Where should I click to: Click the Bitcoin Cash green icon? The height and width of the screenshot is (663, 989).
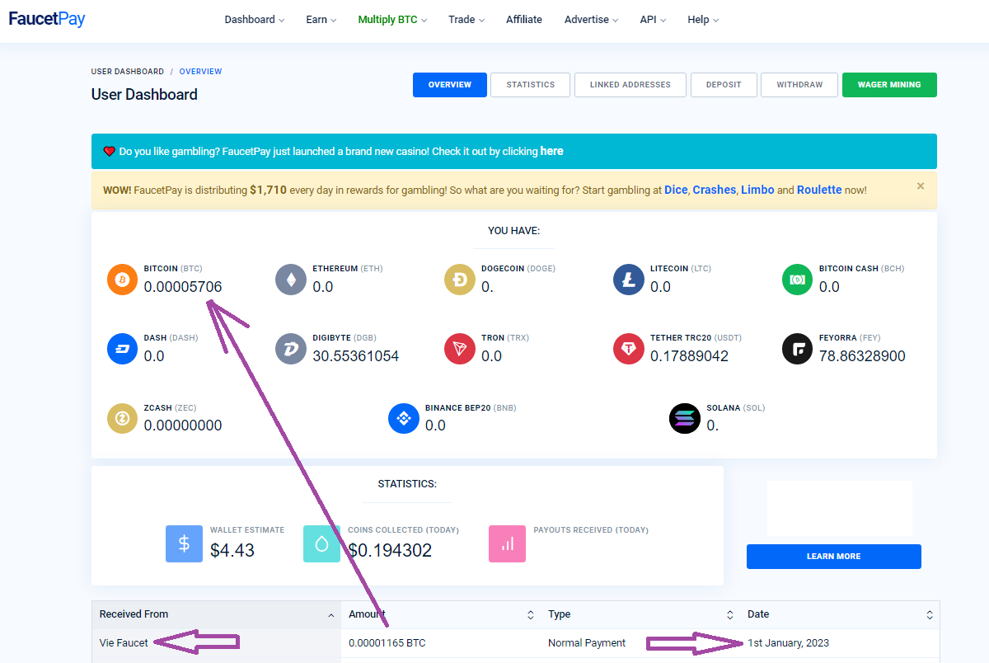798,280
